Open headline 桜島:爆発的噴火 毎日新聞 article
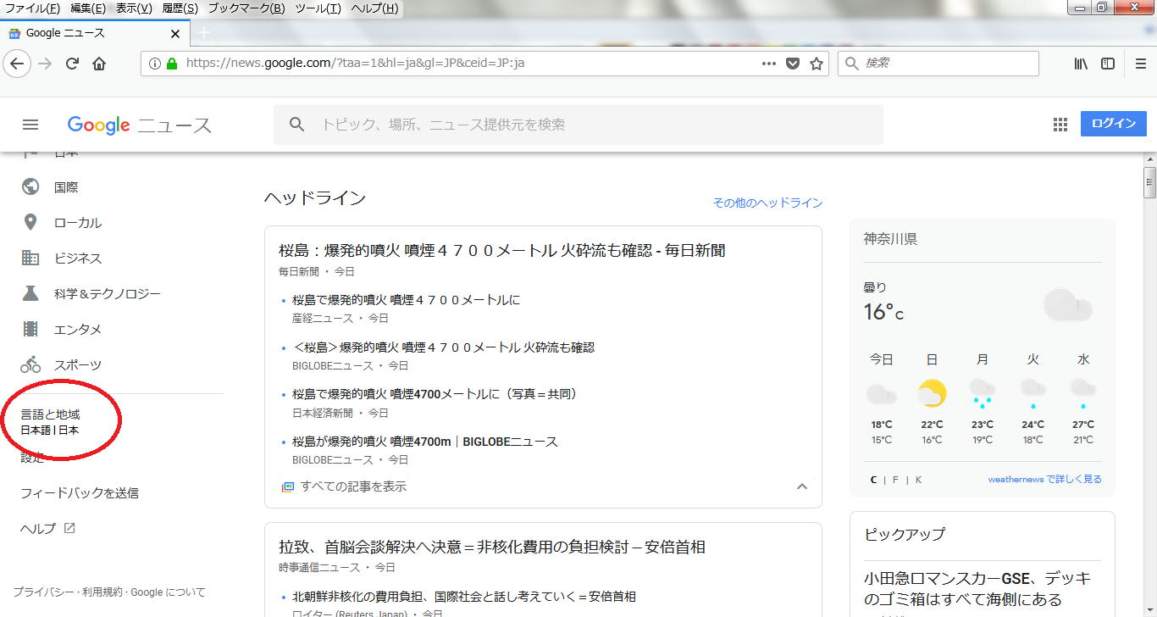 [x=501, y=250]
